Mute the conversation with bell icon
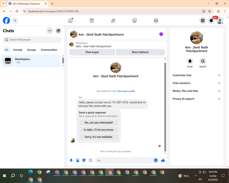This screenshot has height=183, width=229. click(190, 61)
